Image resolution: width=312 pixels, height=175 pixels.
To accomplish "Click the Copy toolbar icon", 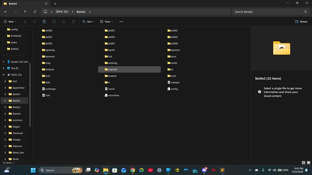I will pos(34,22).
